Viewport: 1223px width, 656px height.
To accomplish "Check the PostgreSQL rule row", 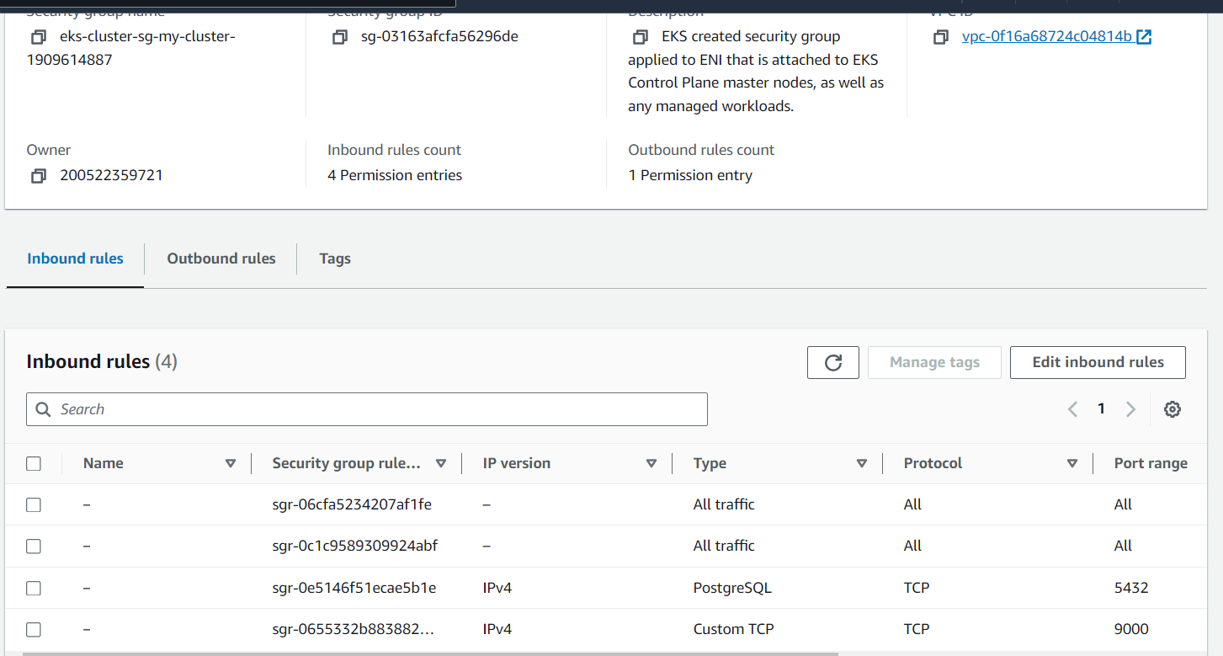I will [33, 588].
